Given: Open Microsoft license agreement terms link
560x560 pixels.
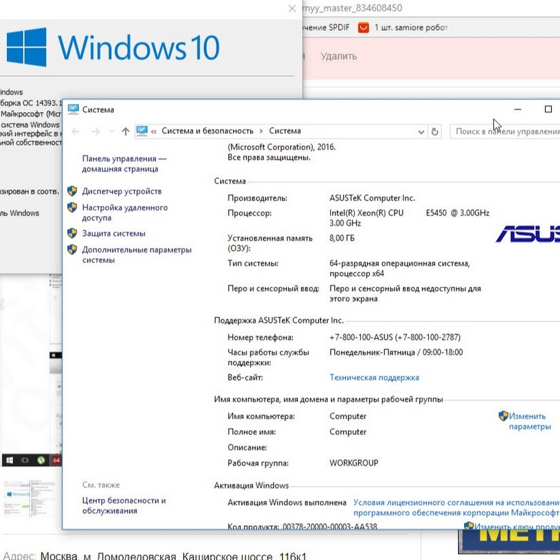Looking at the screenshot, I should click(x=457, y=508).
